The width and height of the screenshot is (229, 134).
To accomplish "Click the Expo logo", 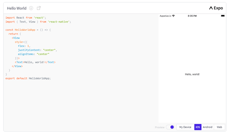I will 216,8.
